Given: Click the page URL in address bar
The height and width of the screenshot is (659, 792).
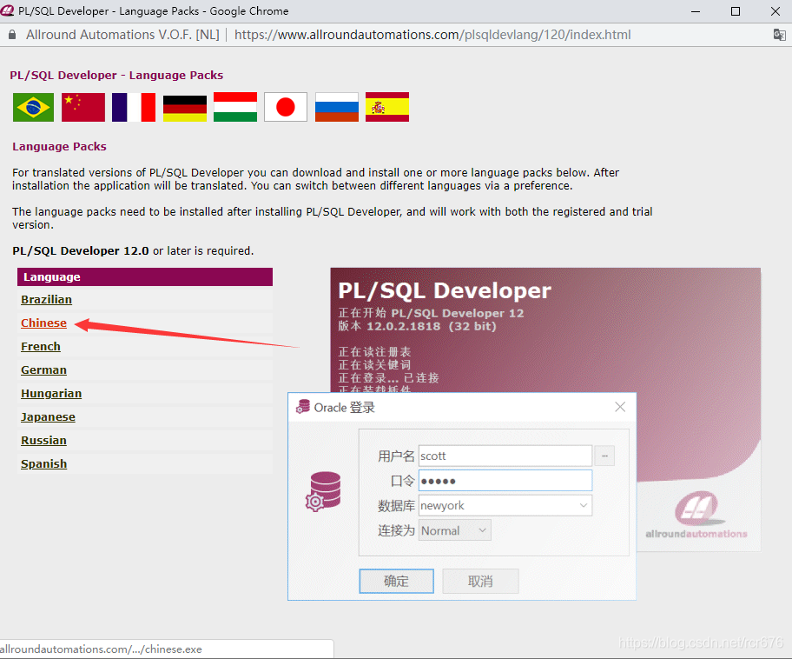Looking at the screenshot, I should coord(432,35).
